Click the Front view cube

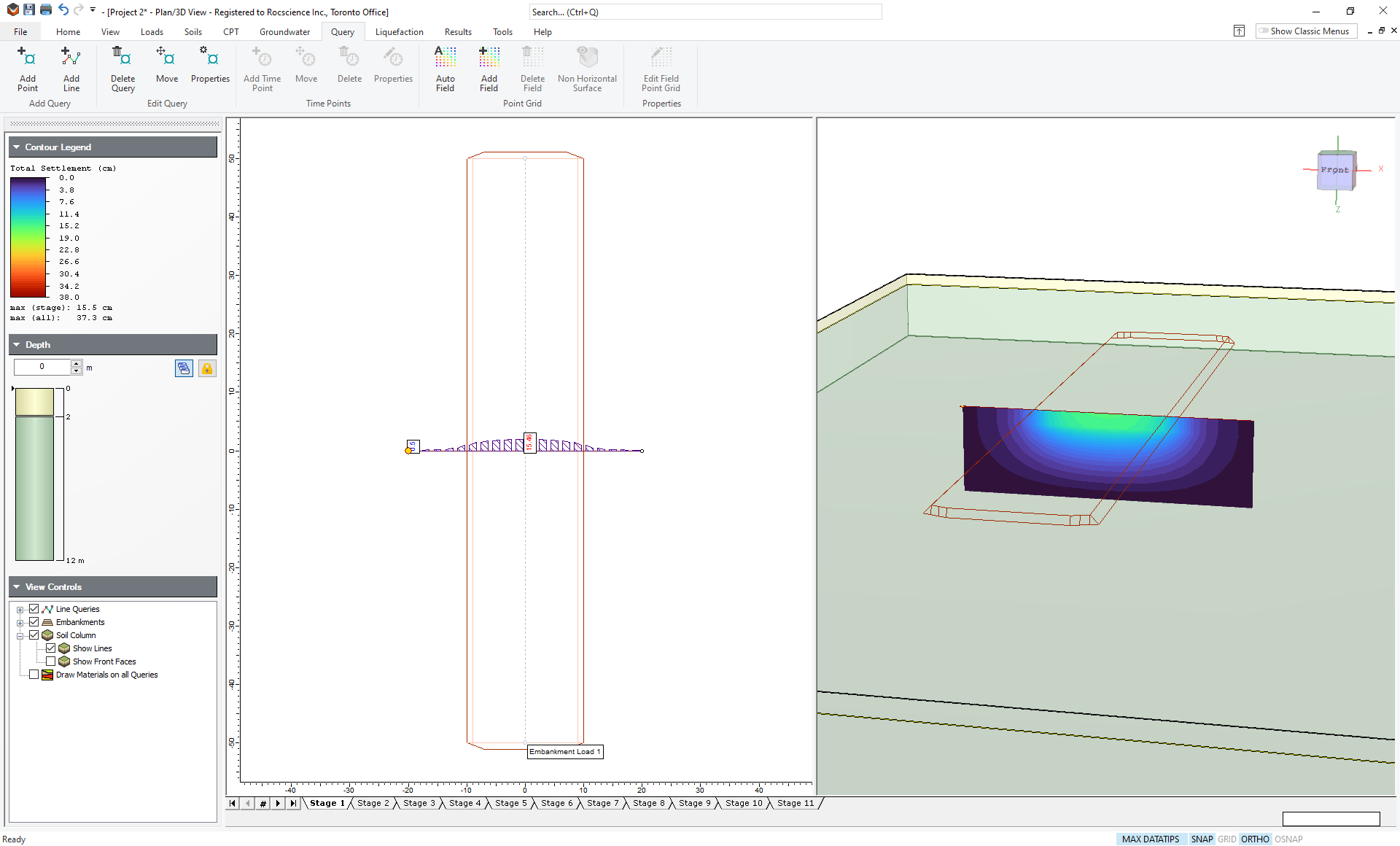[1335, 171]
